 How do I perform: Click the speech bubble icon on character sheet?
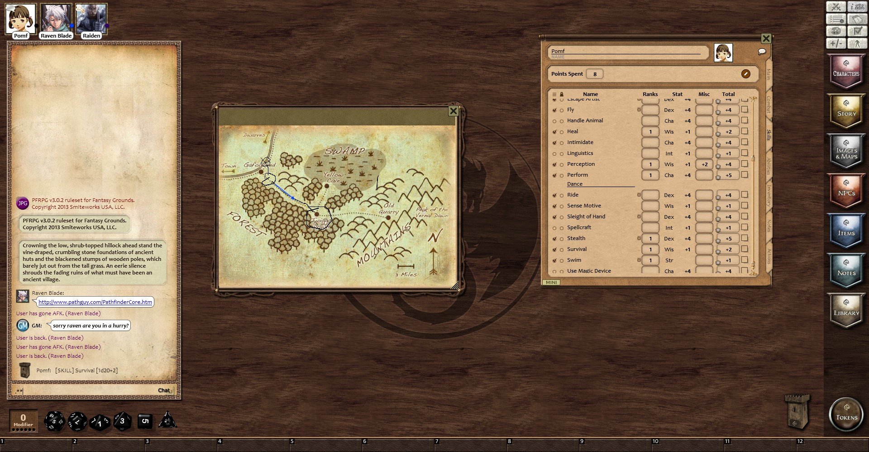[x=762, y=52]
